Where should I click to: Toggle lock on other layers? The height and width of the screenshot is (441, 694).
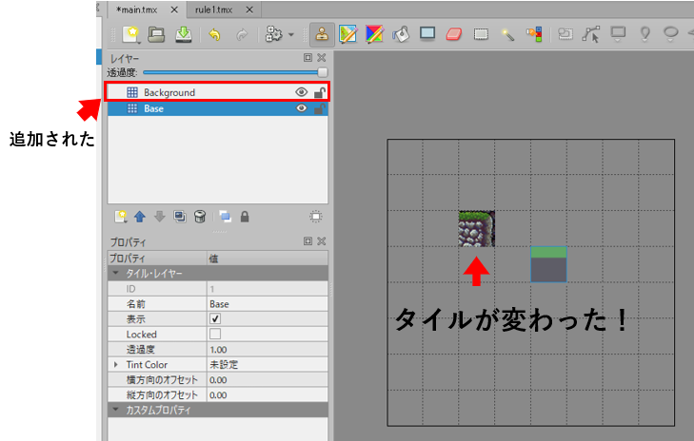coord(245,217)
